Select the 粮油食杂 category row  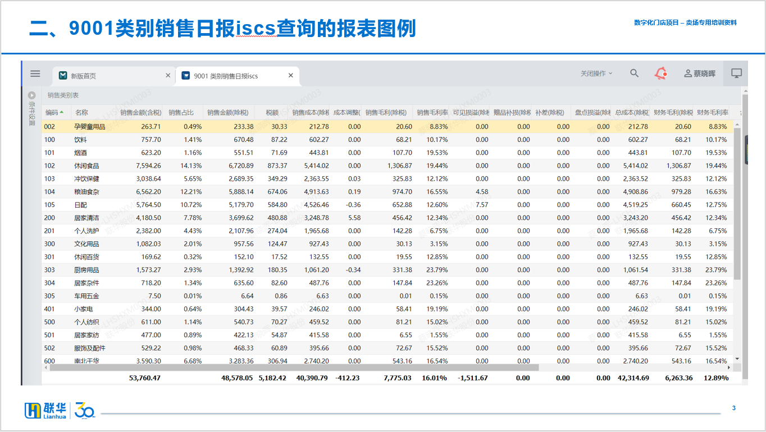[86, 192]
